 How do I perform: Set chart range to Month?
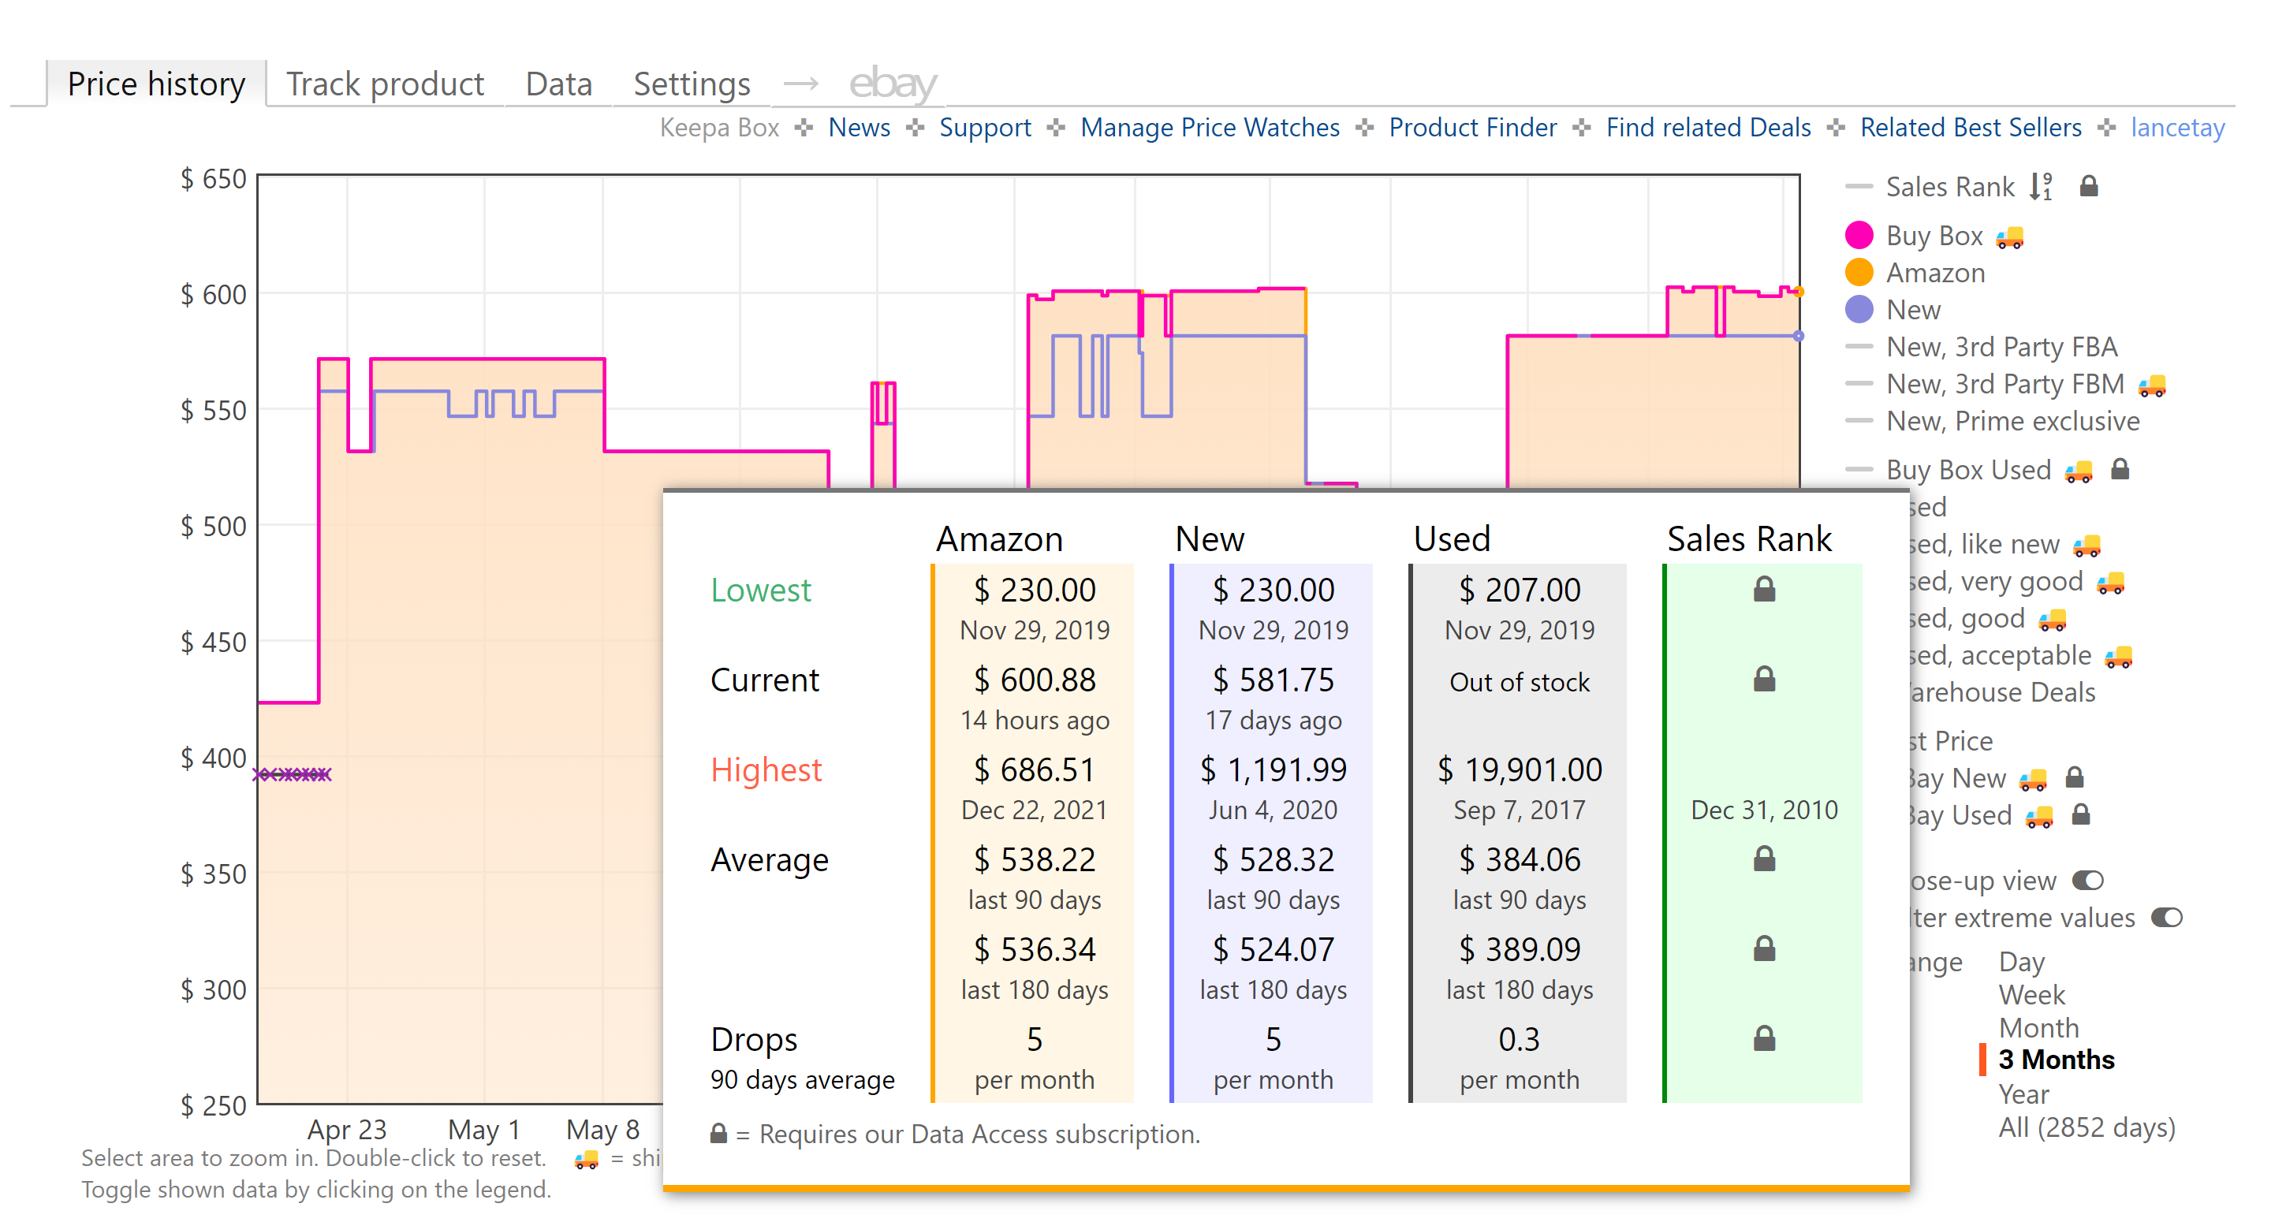click(x=2038, y=1027)
